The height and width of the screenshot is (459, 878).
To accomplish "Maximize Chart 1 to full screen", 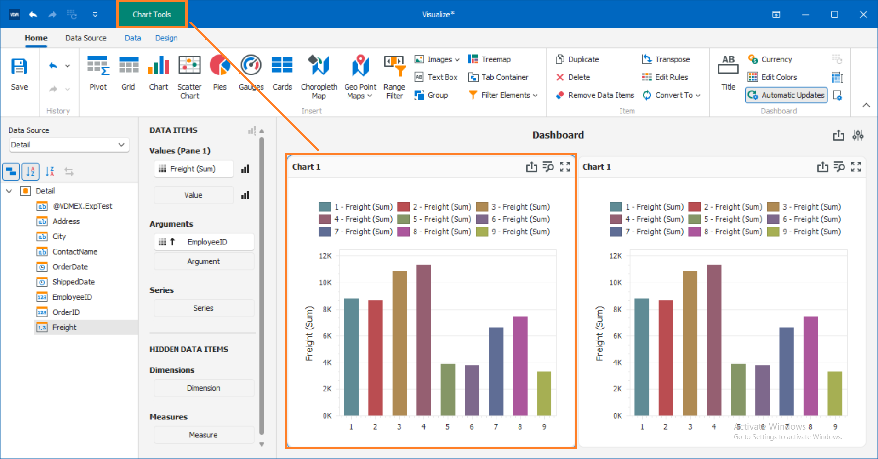I will tap(565, 167).
